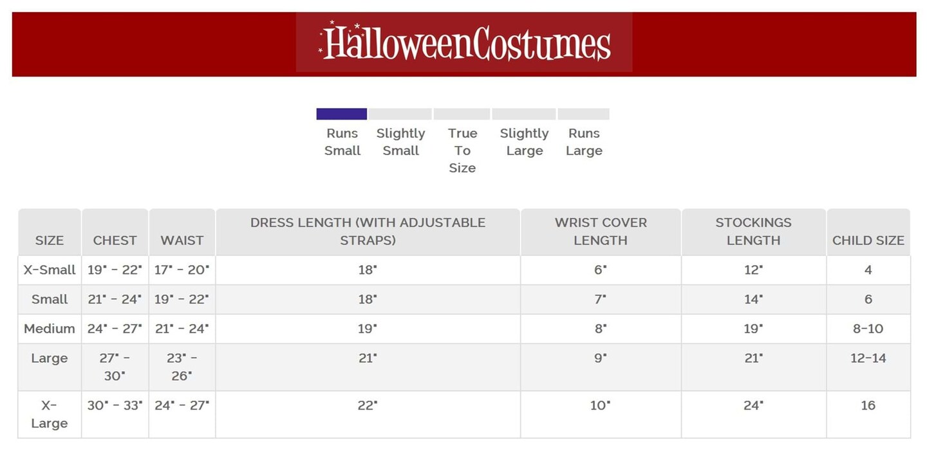Click the Slightly Large fit segment
Image resolution: width=927 pixels, height=456 pixels.
click(x=523, y=114)
